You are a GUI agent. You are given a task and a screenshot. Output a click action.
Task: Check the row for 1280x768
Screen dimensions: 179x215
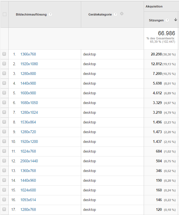click(4, 209)
